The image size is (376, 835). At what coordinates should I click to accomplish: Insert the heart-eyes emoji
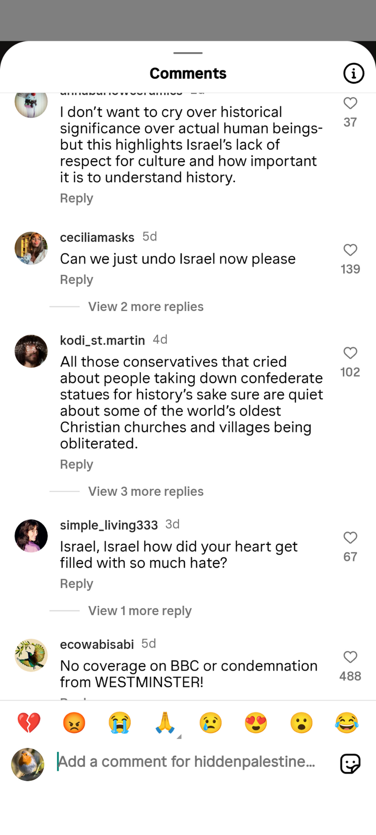(x=256, y=723)
